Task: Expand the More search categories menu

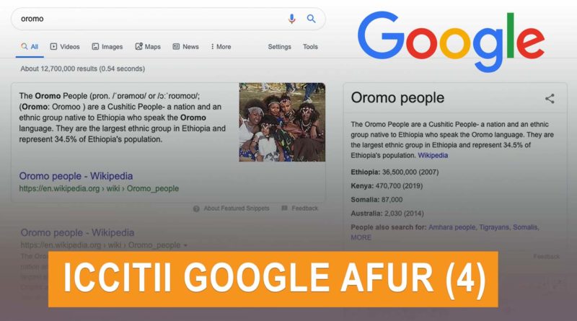Action: (x=221, y=47)
